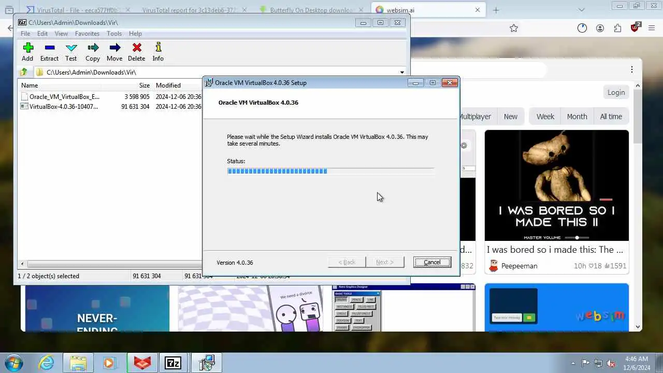This screenshot has width=663, height=373.
Task: Open the 7-Zip Edit menu
Action: (x=42, y=34)
